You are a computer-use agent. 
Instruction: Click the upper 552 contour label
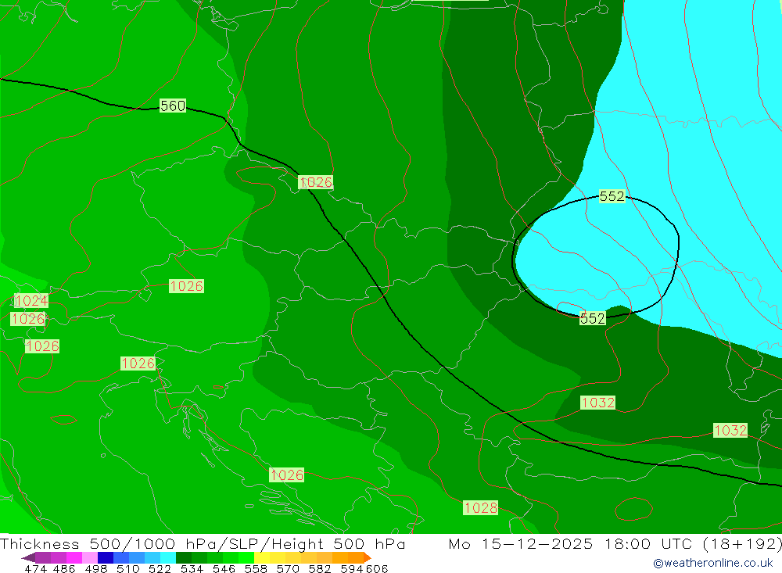(612, 196)
